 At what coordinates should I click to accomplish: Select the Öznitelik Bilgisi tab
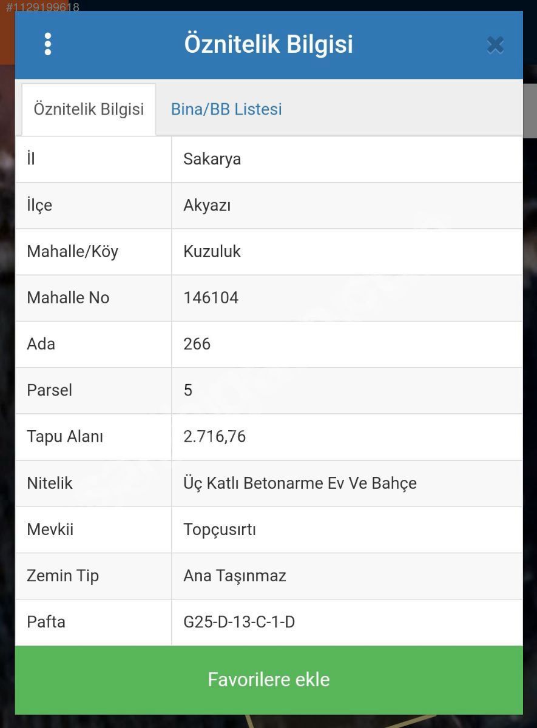[89, 109]
